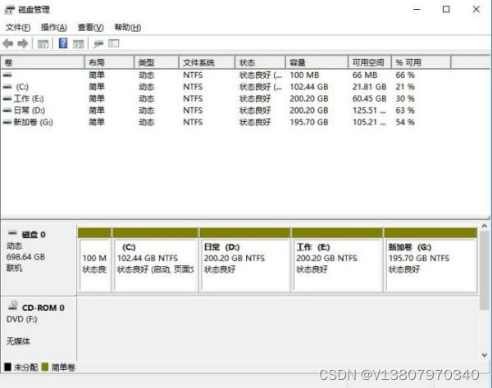
Task: Click the volume icon of the 工作 (E:) row
Action: (x=7, y=99)
